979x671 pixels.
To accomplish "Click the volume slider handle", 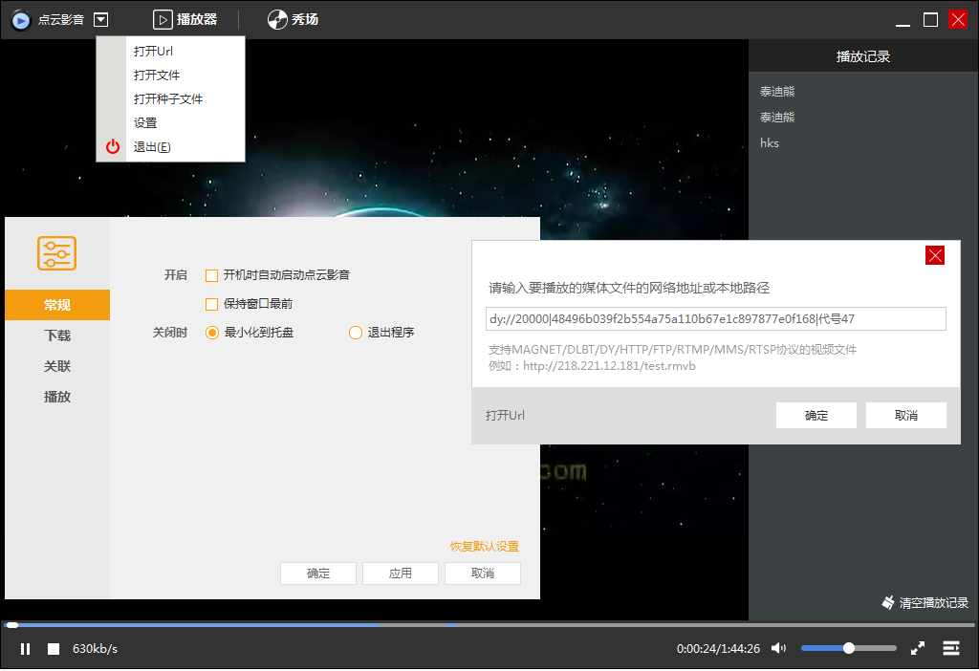I will tap(849, 648).
